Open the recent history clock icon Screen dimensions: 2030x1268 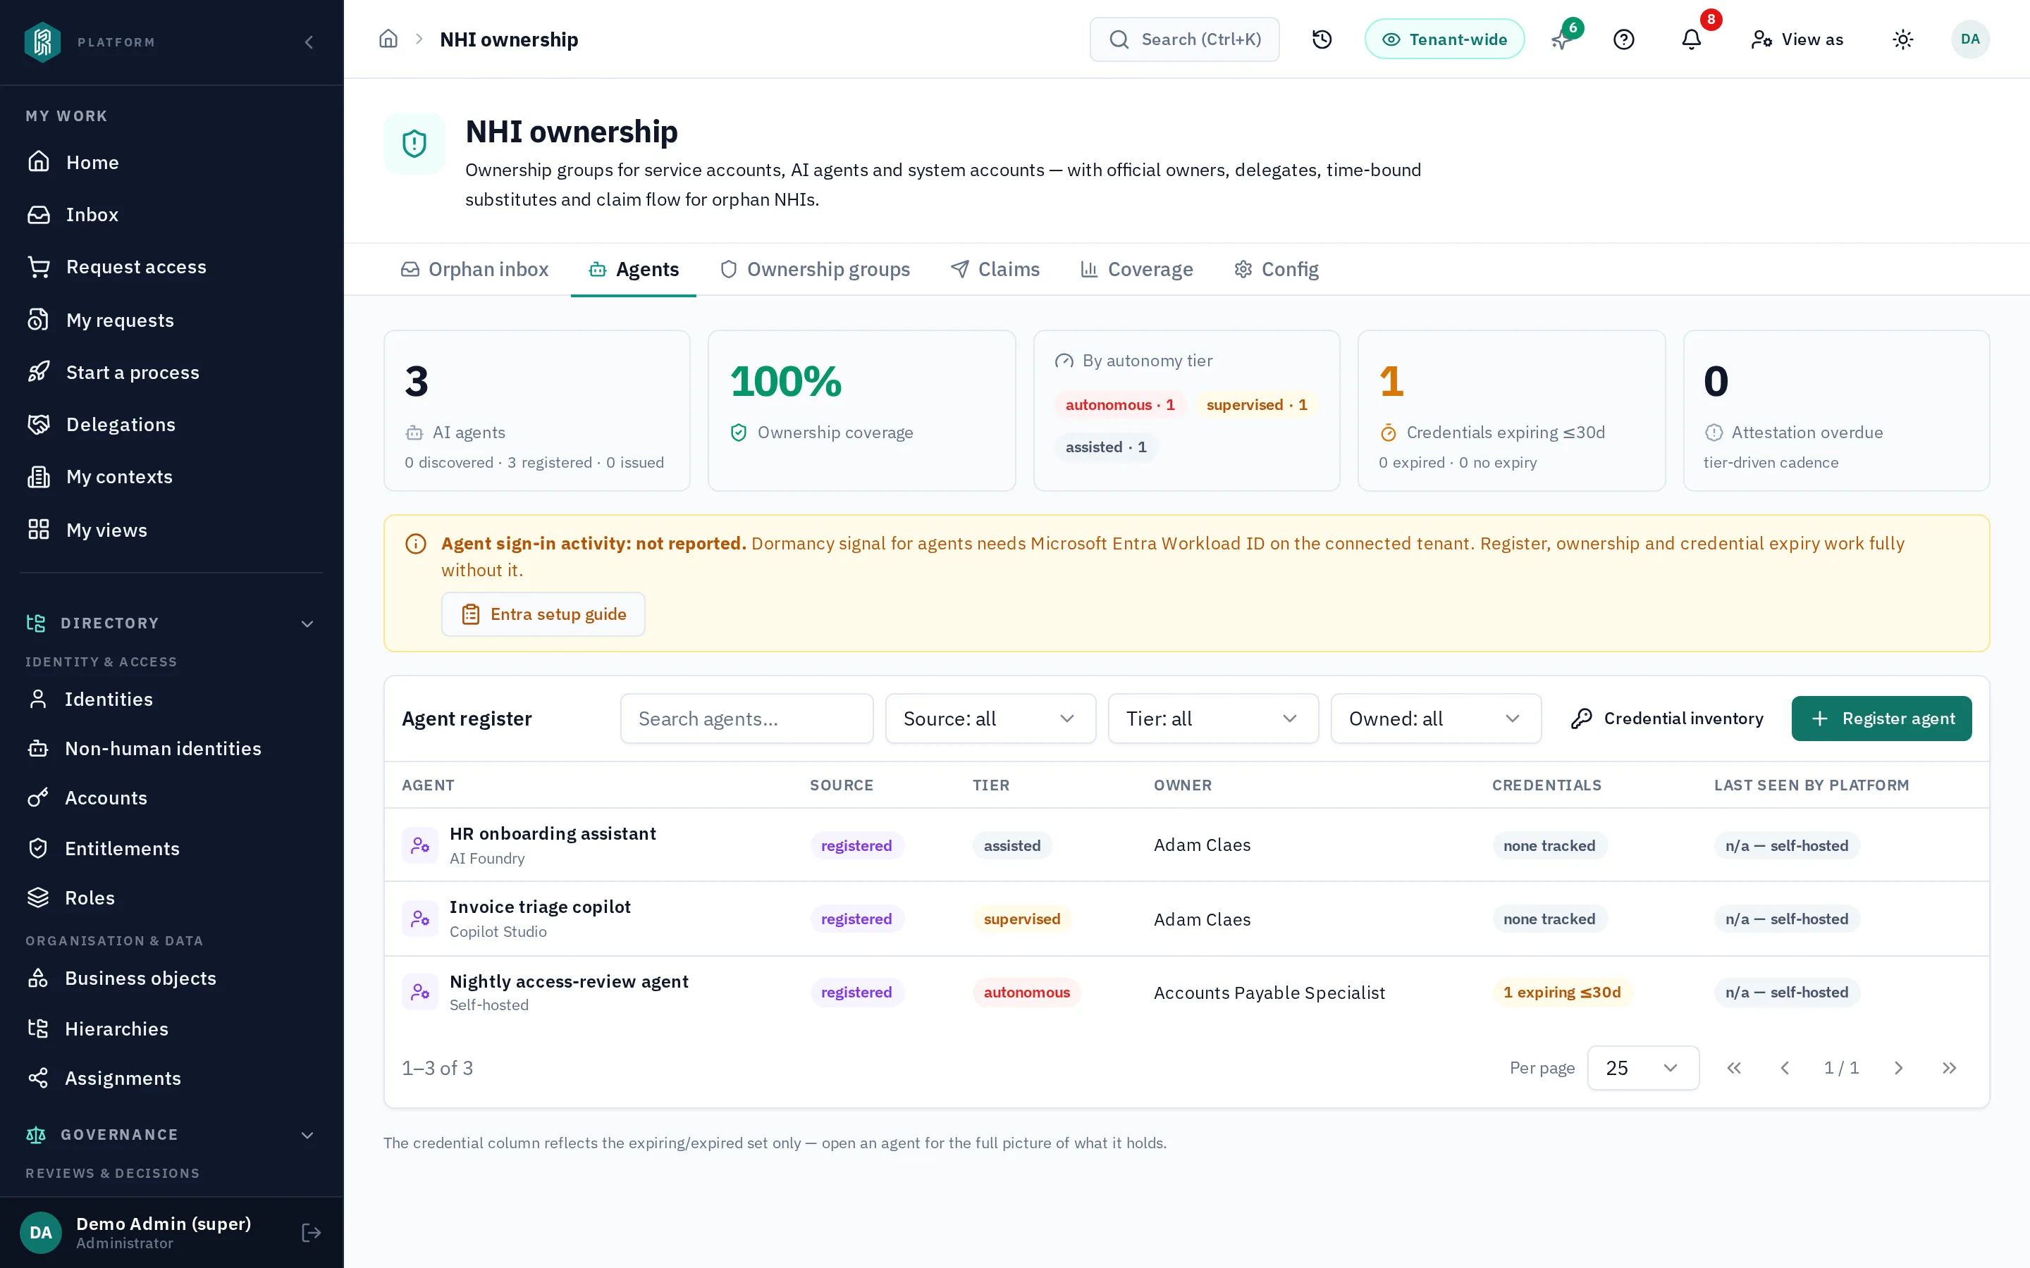[x=1322, y=39]
